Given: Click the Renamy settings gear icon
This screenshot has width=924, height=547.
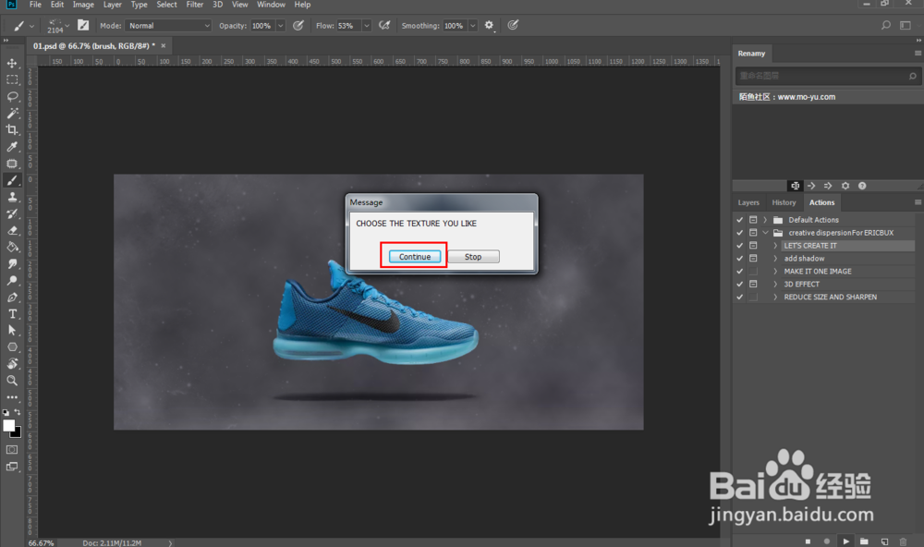Looking at the screenshot, I should [x=845, y=186].
